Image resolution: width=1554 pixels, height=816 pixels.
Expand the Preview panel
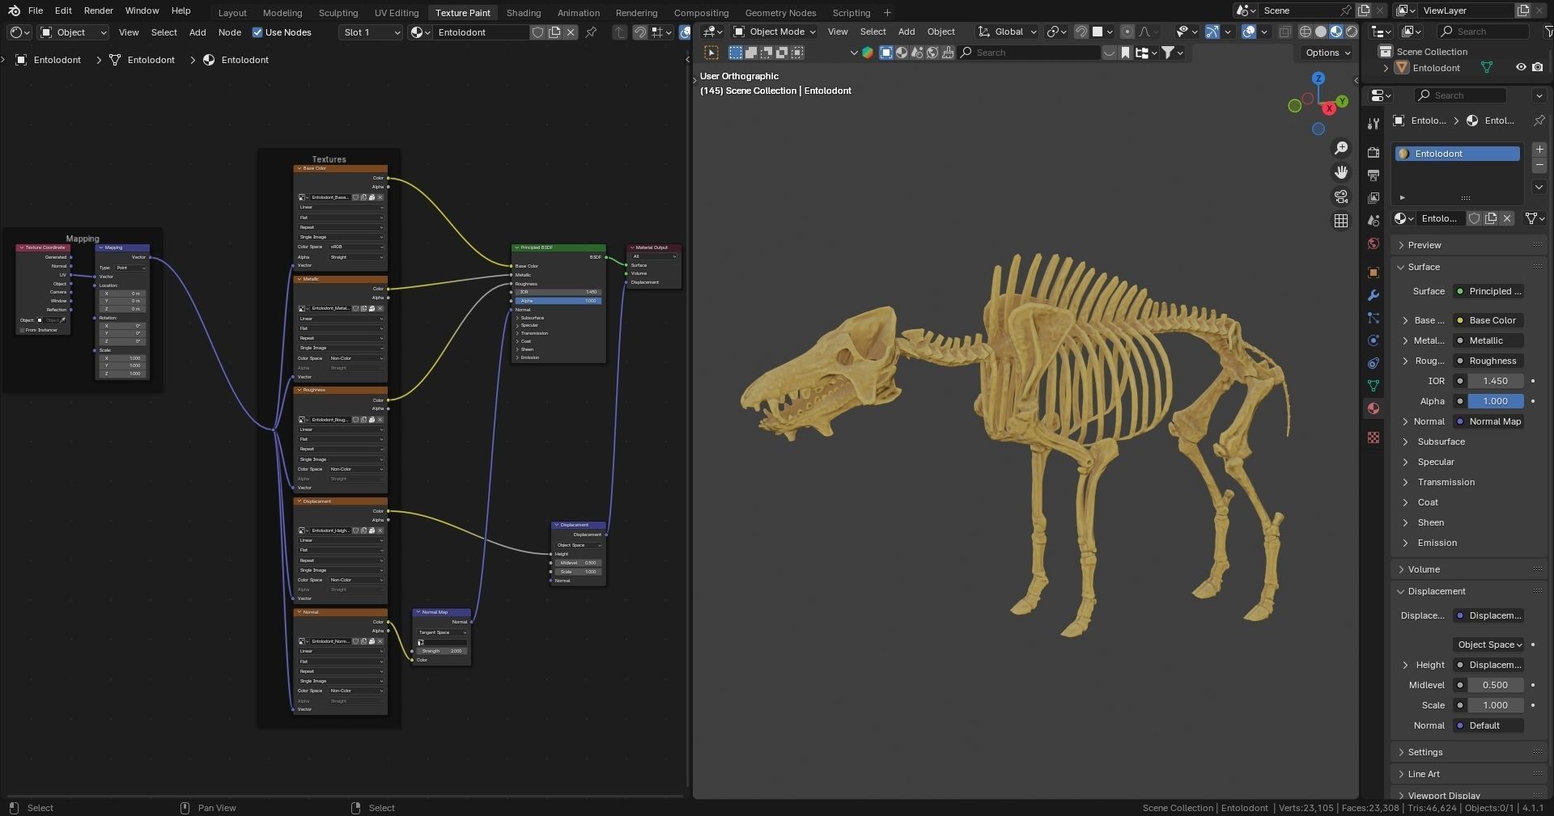click(1424, 245)
